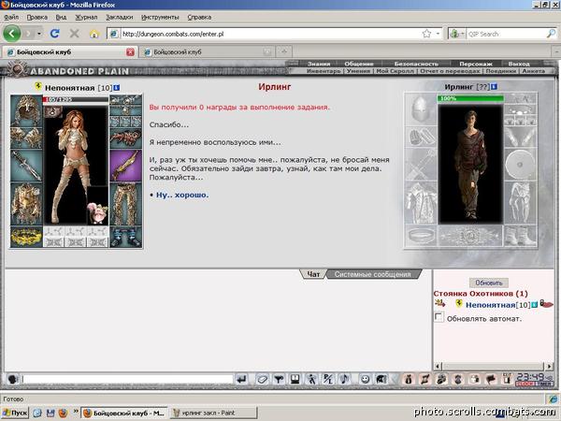Toggle the Обновлять автомат. checkbox

pyautogui.click(x=439, y=317)
